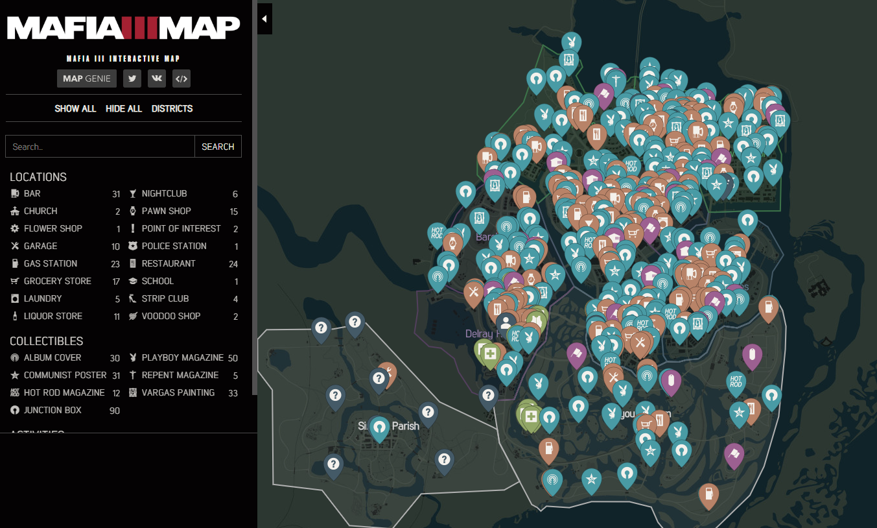Click the Hot Rod Magazine category
Viewport: 877px width, 528px height.
(x=65, y=392)
